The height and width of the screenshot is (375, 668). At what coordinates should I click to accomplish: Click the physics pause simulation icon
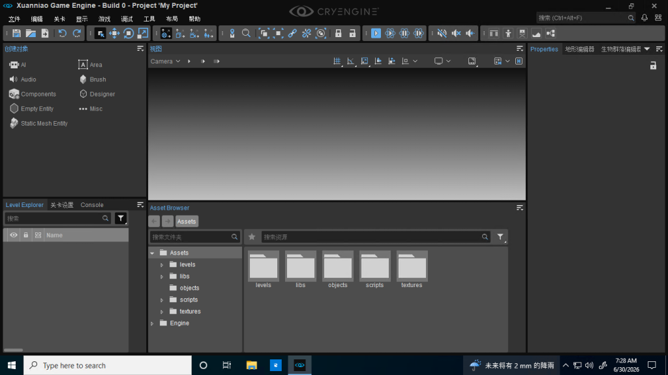point(404,33)
